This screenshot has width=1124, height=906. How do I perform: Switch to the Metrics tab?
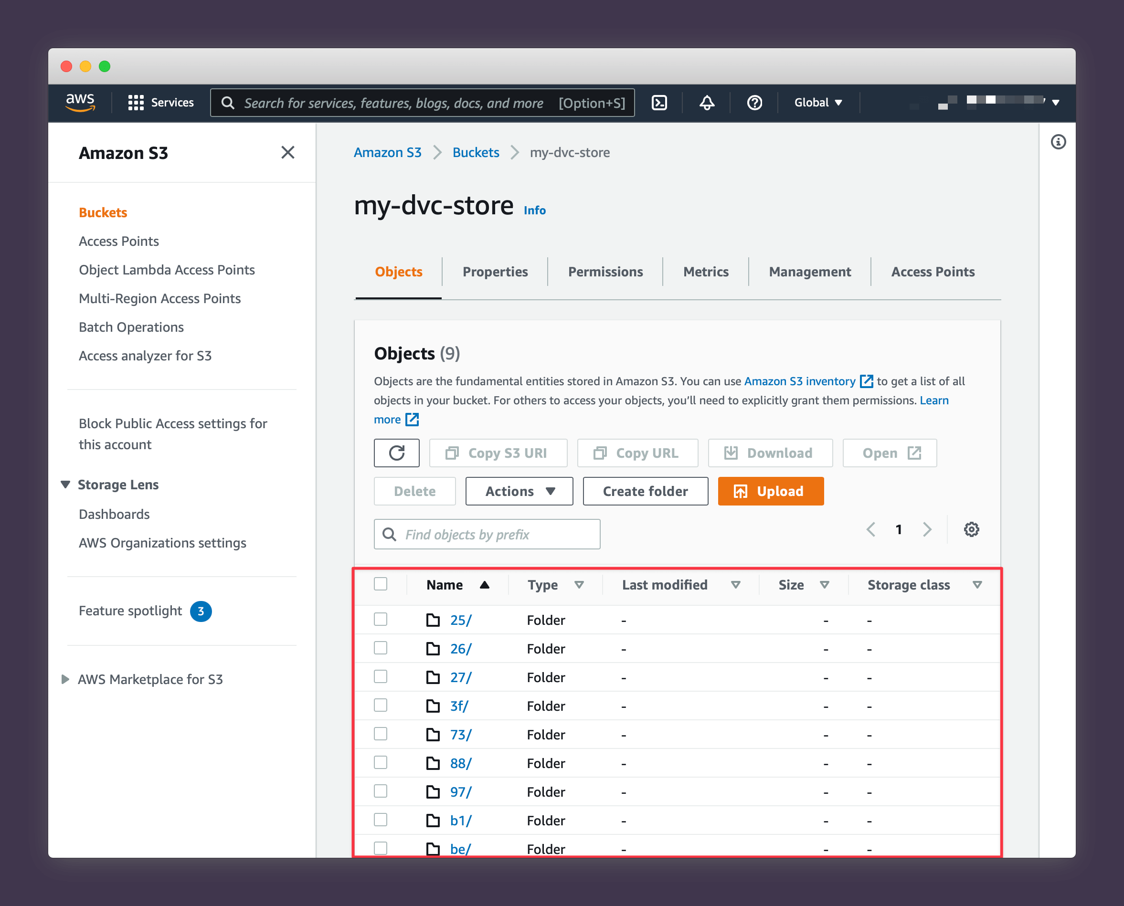coord(706,272)
